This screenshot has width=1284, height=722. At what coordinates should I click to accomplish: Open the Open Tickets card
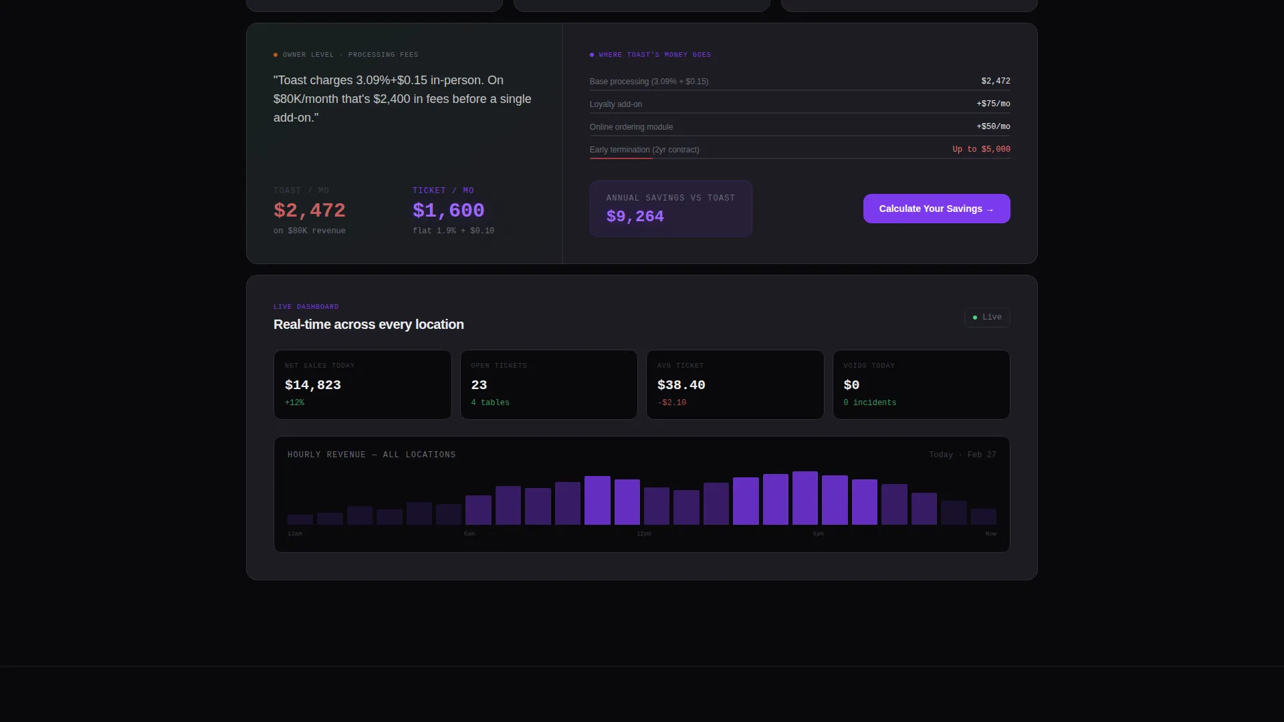[x=548, y=384]
